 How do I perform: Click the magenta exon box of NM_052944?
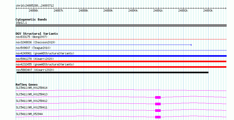pos(158,117)
